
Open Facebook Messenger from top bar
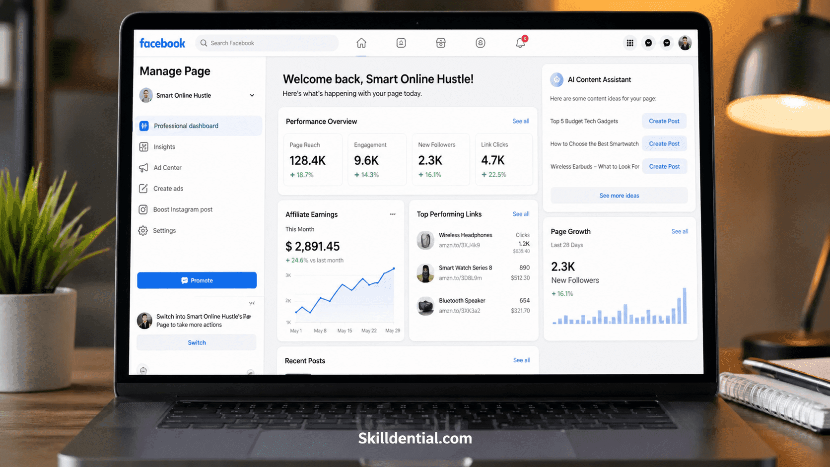tap(666, 43)
